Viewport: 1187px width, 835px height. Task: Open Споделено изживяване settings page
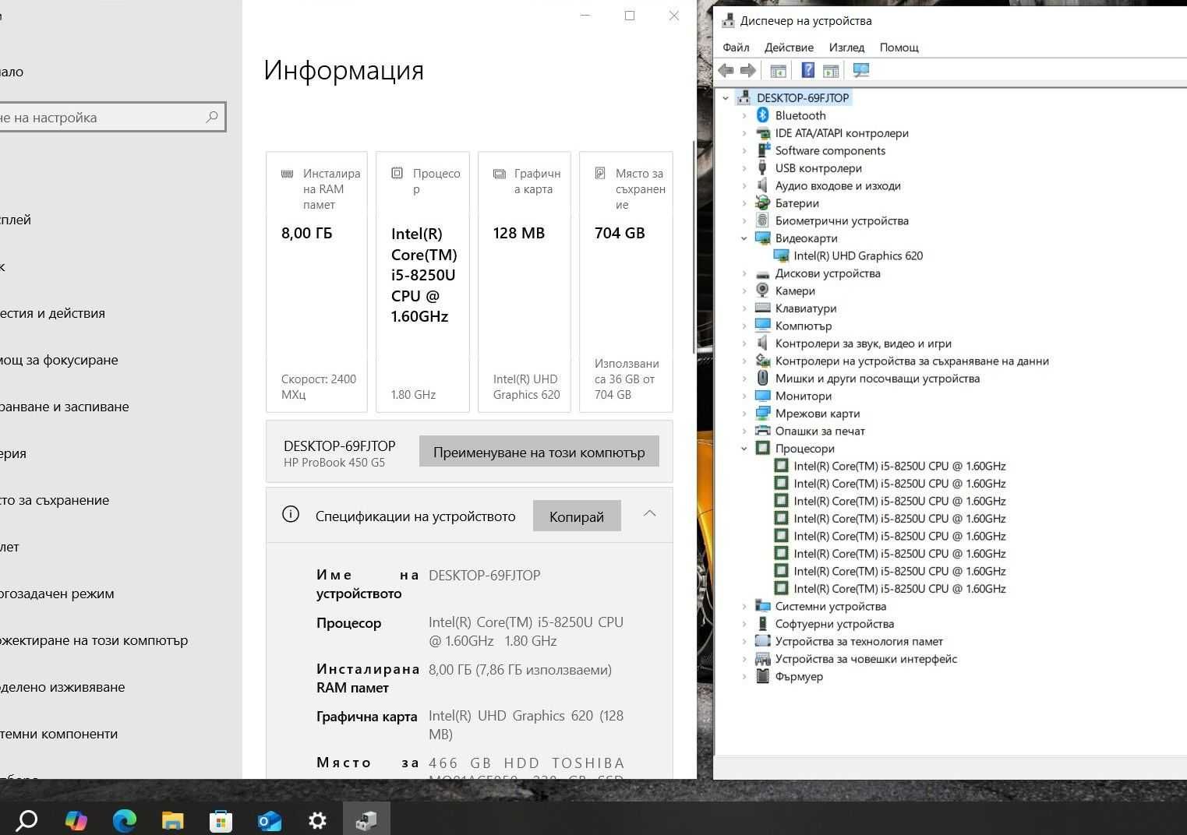(x=62, y=687)
